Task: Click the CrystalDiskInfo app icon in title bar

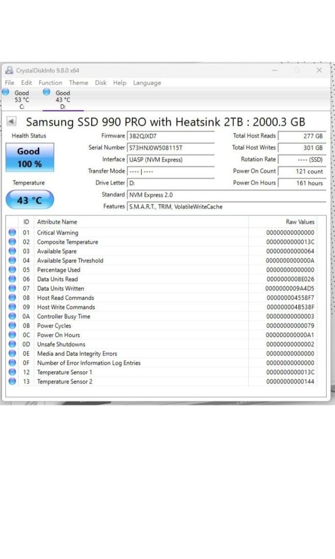Action: (9, 70)
